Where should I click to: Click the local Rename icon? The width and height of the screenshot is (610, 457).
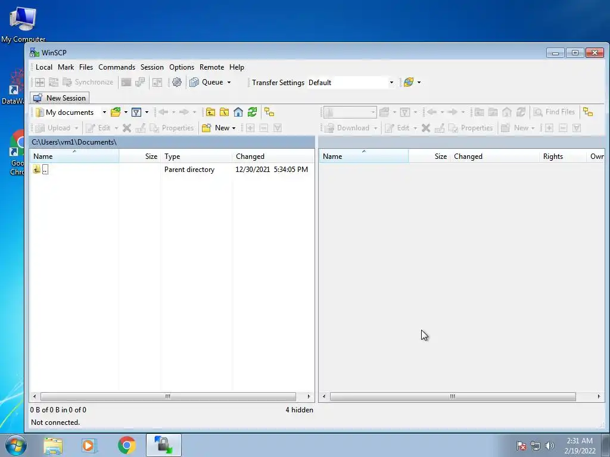click(x=141, y=128)
